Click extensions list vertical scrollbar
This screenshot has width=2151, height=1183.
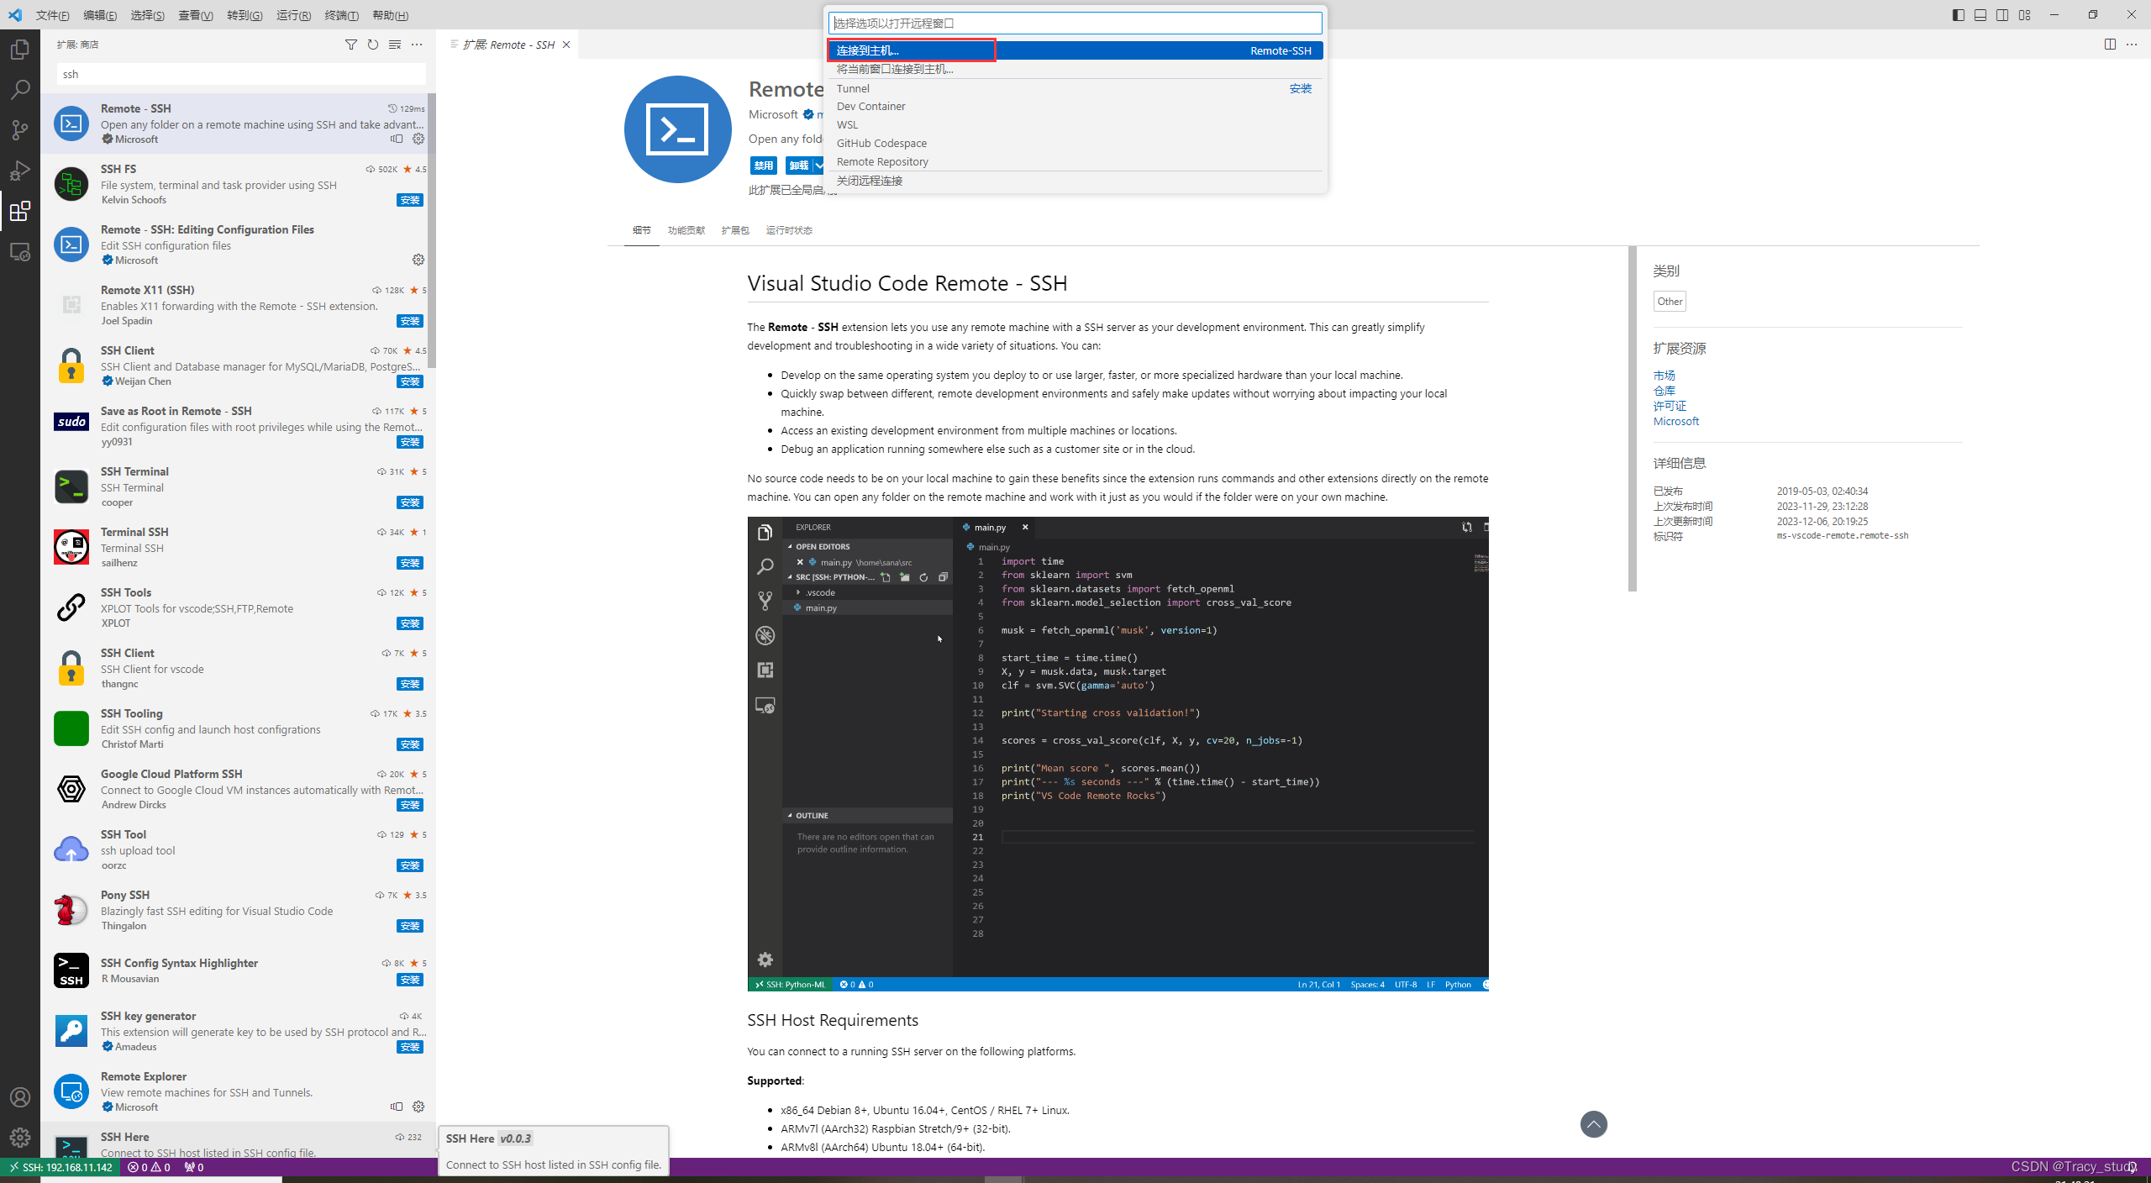(432, 232)
